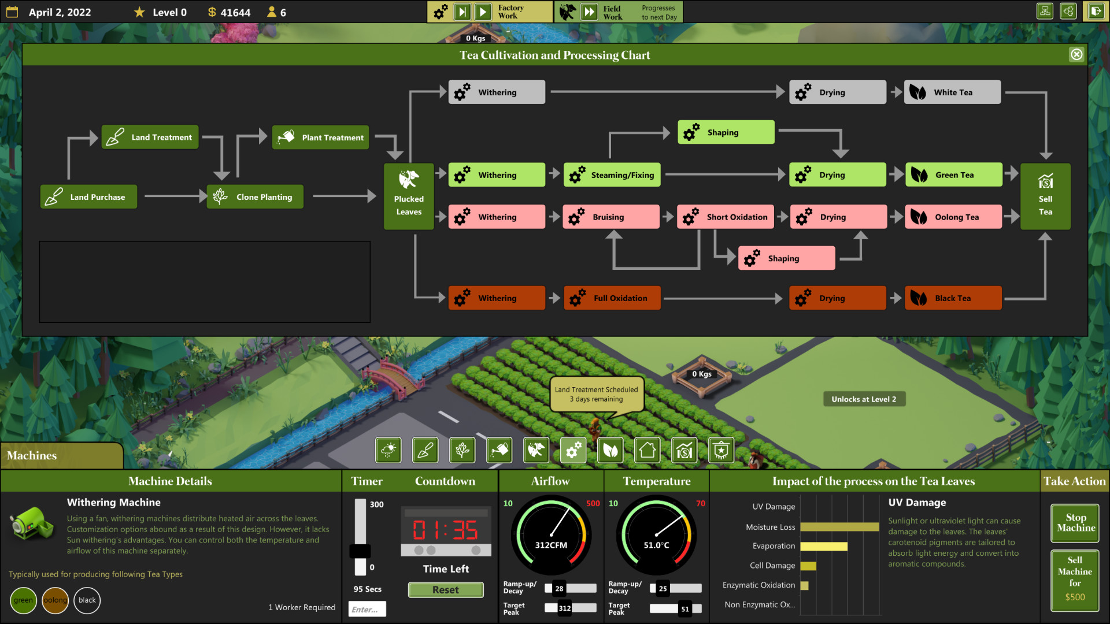Select the oolong tea type circle
The width and height of the screenshot is (1110, 624).
click(55, 600)
